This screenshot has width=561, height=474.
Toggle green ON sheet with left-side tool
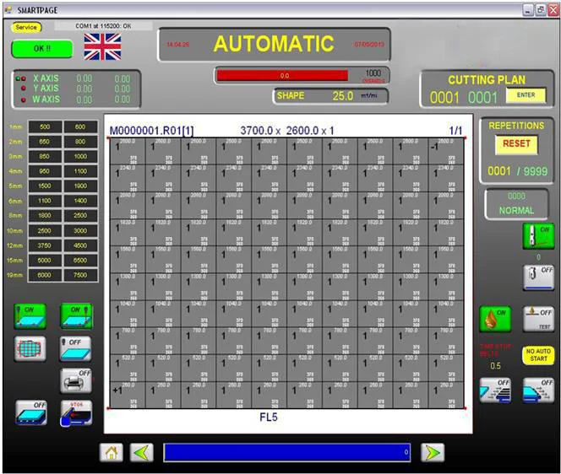(30, 316)
